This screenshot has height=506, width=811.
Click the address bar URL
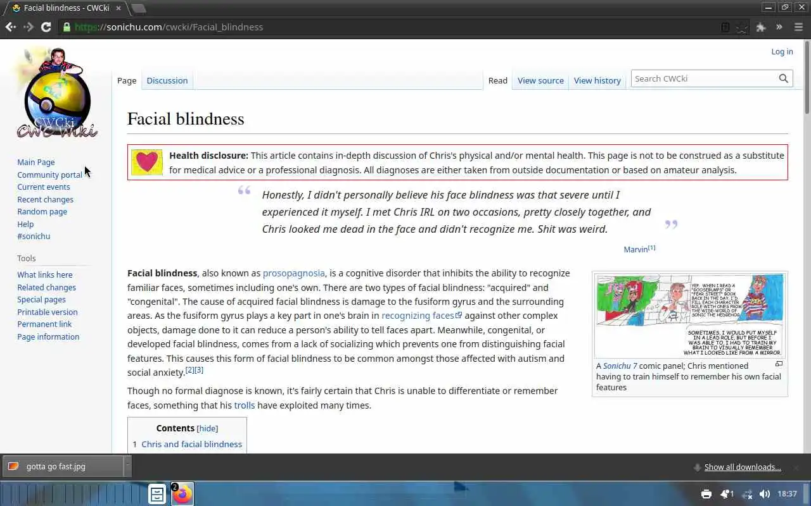[x=169, y=27]
